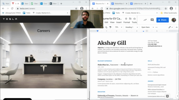The image size is (179, 100).
Task: Switch to the LinkedIn Search tab
Action: tap(25, 4)
